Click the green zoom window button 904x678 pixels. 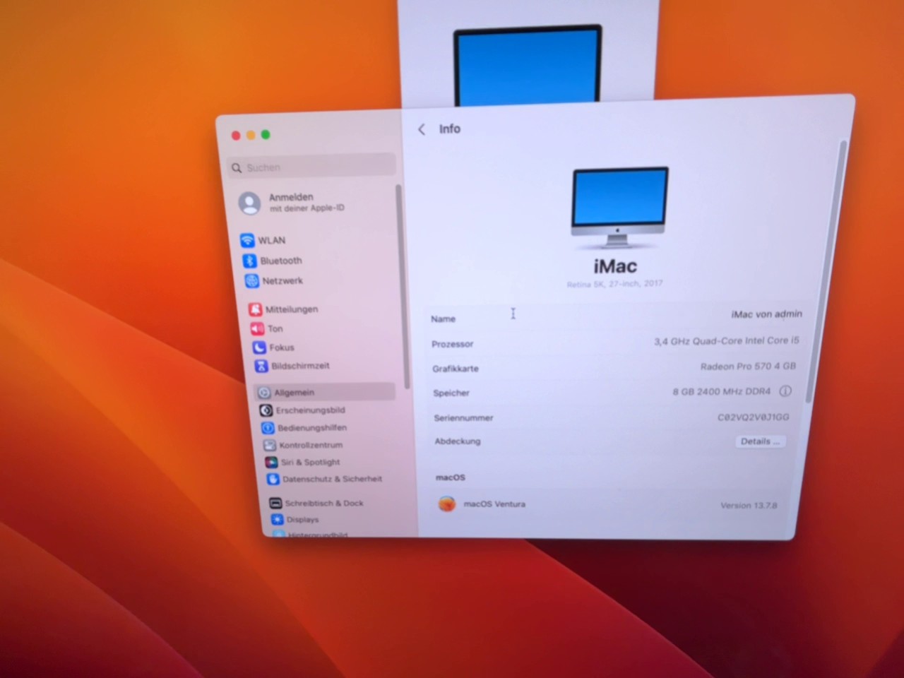(x=266, y=135)
